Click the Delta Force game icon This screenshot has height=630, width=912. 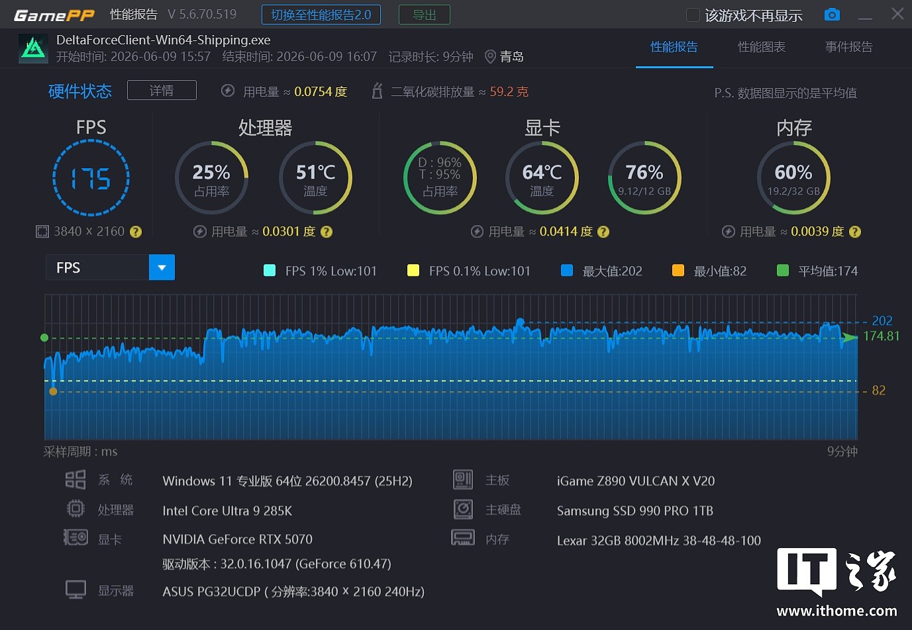[x=33, y=48]
